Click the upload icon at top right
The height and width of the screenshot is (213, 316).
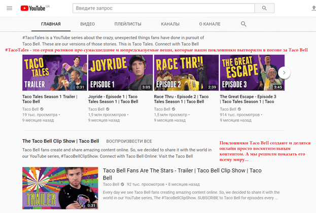click(x=314, y=8)
